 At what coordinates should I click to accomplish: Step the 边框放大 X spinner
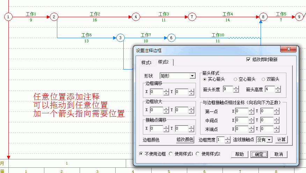click(x=166, y=110)
